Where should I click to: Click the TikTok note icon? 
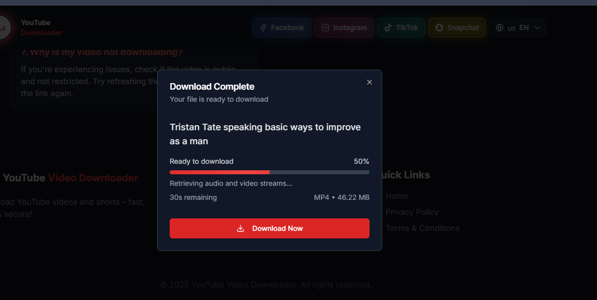tap(388, 28)
